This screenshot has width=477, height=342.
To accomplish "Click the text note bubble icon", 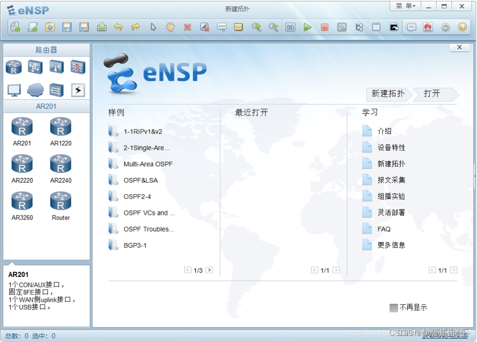I will pyautogui.click(x=222, y=27).
